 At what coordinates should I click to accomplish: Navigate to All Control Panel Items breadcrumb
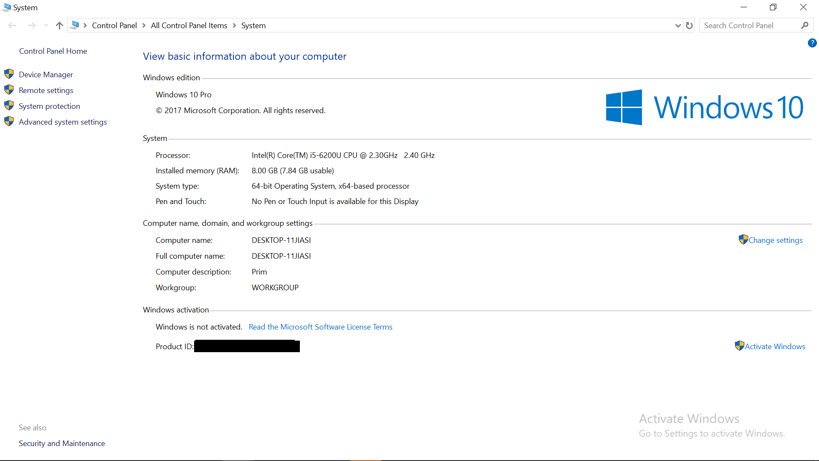(189, 26)
